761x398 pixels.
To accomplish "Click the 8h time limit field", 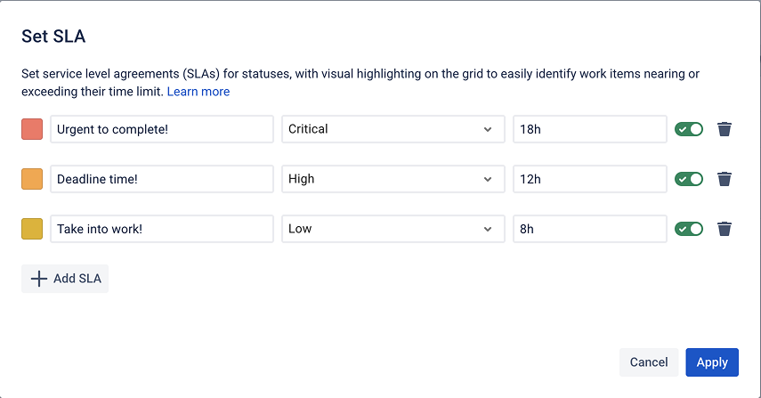I will click(x=589, y=229).
